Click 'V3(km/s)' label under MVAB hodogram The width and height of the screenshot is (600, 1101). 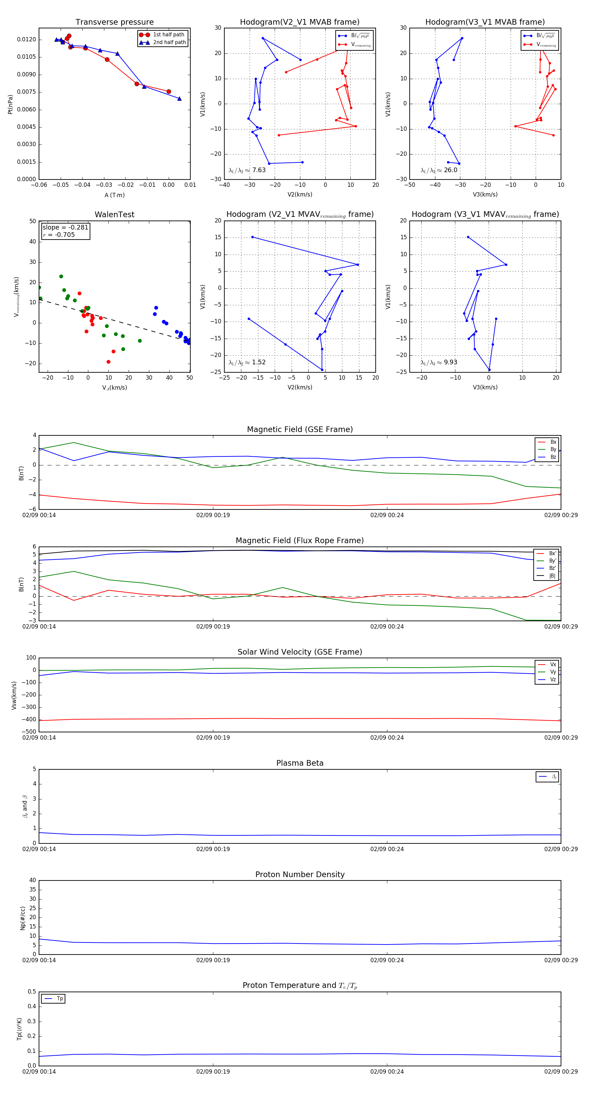coord(485,195)
